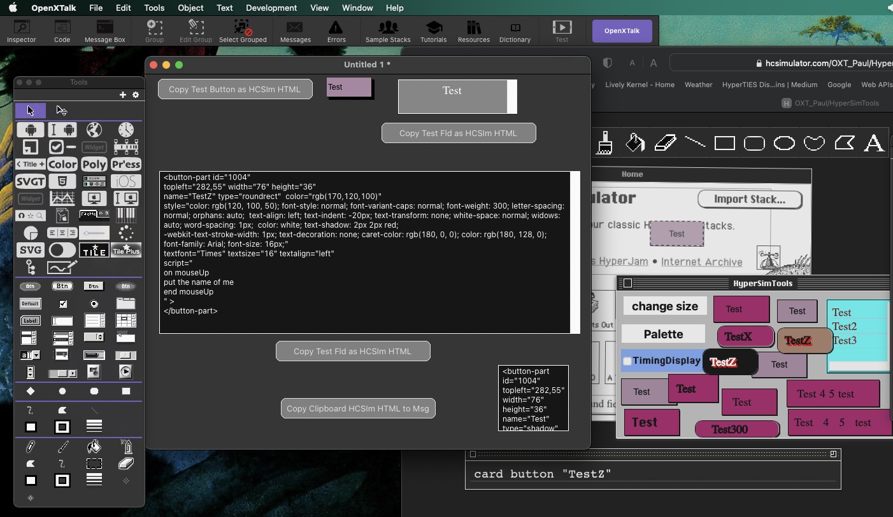The image size is (893, 517).
Task: Click the Errors toolbar item
Action: click(x=336, y=31)
